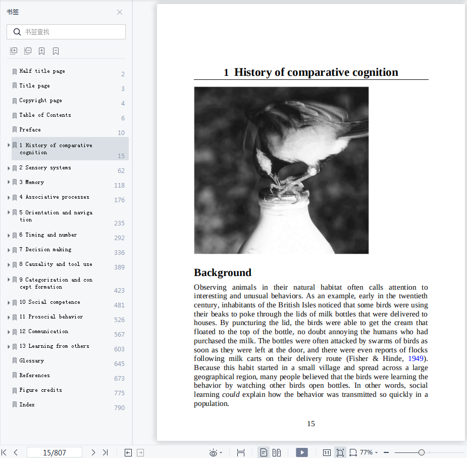Click the bird on milk bottle image

(x=281, y=170)
